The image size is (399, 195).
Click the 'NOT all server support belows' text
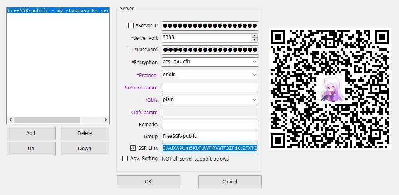pyautogui.click(x=195, y=159)
